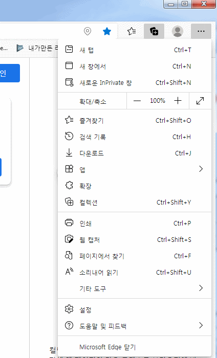The height and width of the screenshot is (358, 217).
Task: Choose 인쇄 from the menu
Action: coord(135,223)
